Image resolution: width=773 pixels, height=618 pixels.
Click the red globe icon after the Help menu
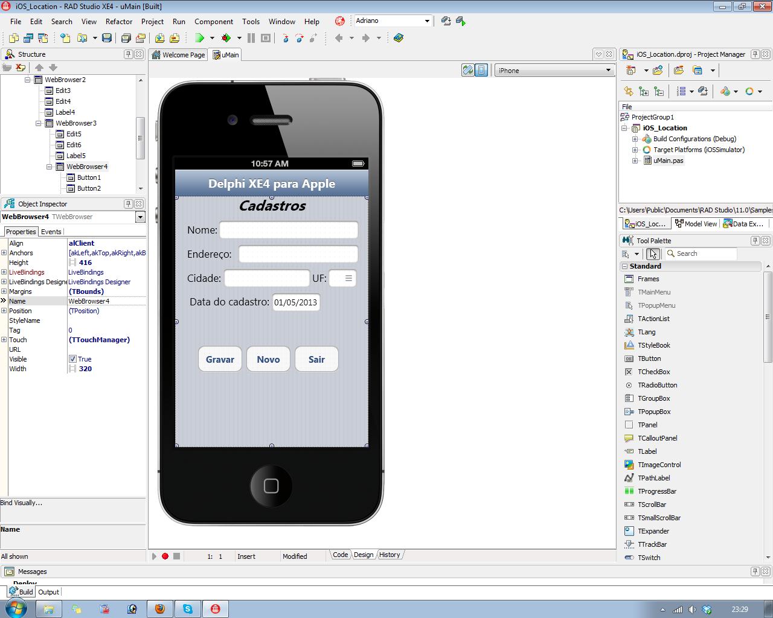click(x=340, y=21)
